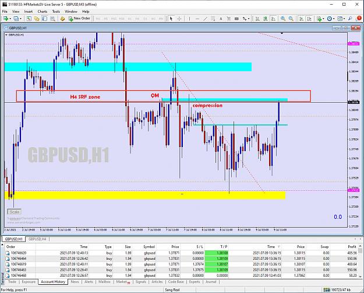Toggle the chart shift button
This screenshot has width=364, height=293.
click(x=309, y=19)
